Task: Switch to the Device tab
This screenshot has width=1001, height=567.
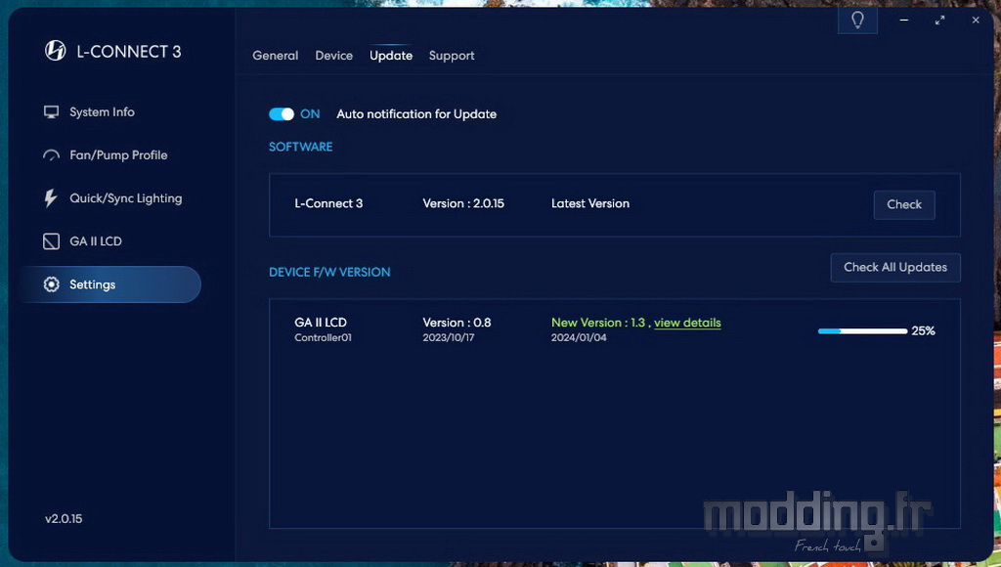Action: pos(334,56)
